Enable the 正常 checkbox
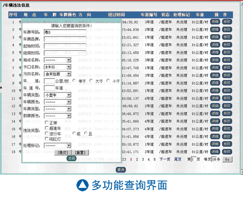This screenshot has width=243, height=197. coord(47,123)
